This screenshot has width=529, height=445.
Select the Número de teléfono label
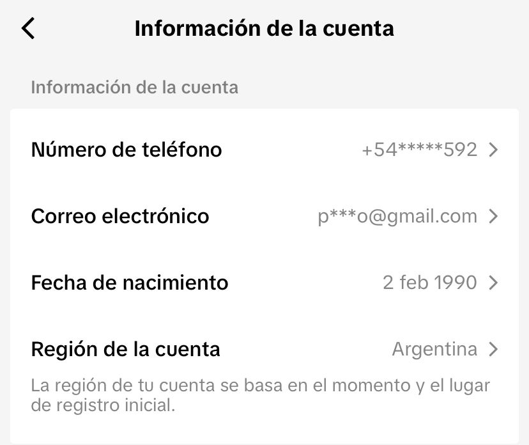pyautogui.click(x=126, y=150)
